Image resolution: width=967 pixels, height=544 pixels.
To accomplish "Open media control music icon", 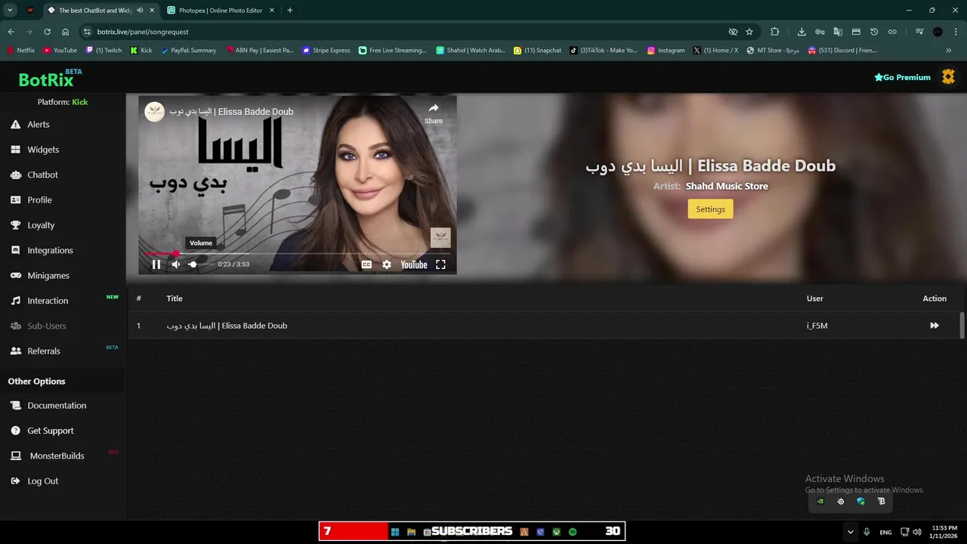I will point(919,32).
